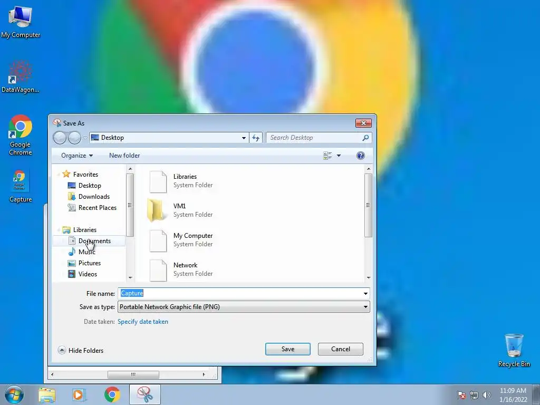
Task: Open My Computer desktop icon
Action: click(21, 22)
